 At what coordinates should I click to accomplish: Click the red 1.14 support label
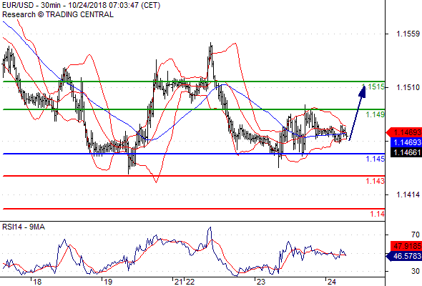click(378, 214)
